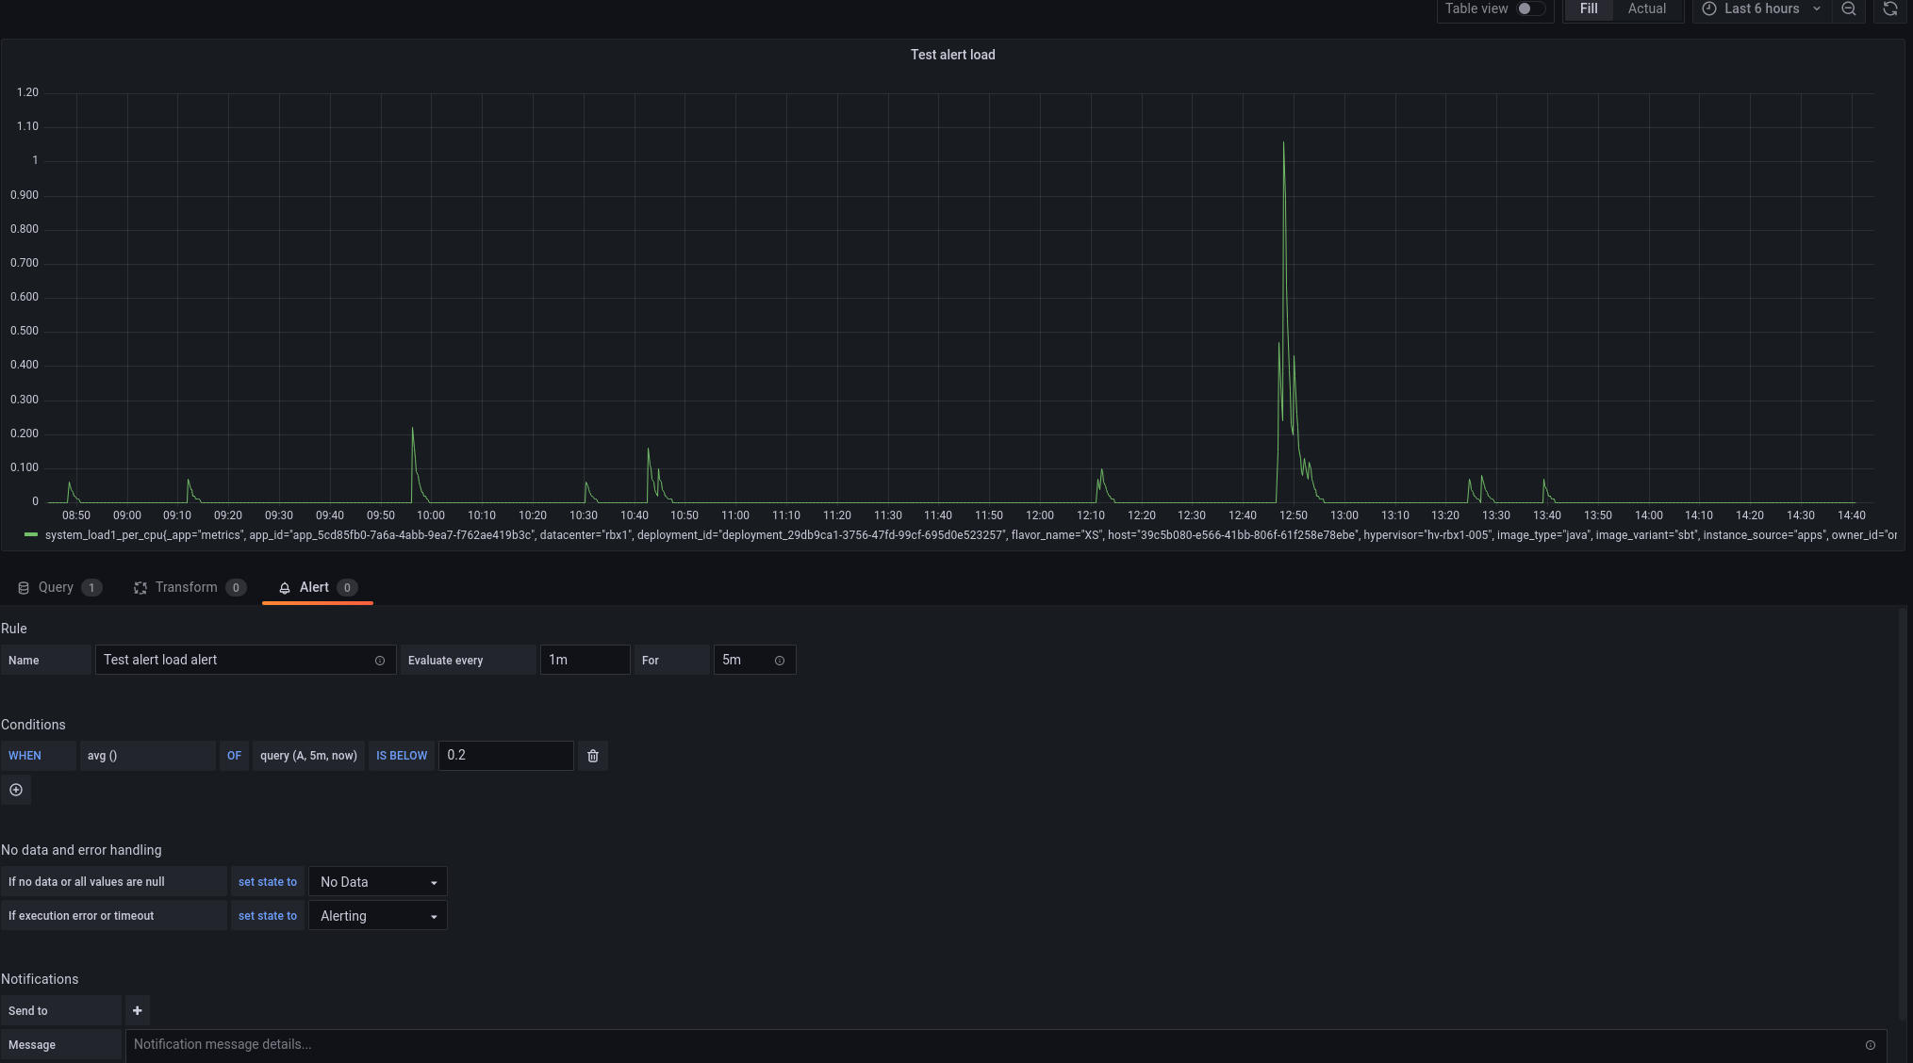
Task: Add a new condition with plus icon
Action: (x=16, y=790)
